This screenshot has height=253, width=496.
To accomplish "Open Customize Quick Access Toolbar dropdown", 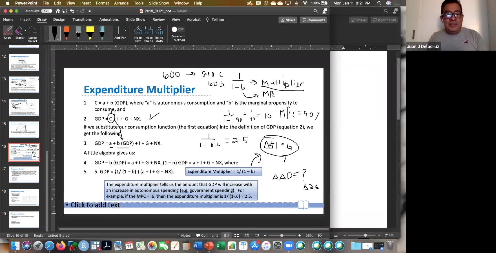I will click(90, 11).
